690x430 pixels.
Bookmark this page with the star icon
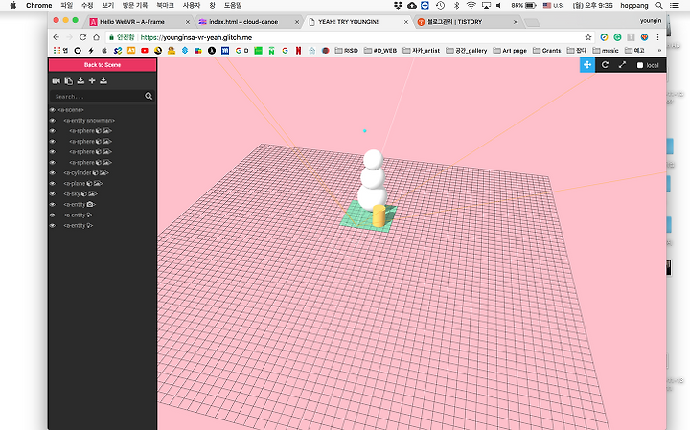point(588,37)
